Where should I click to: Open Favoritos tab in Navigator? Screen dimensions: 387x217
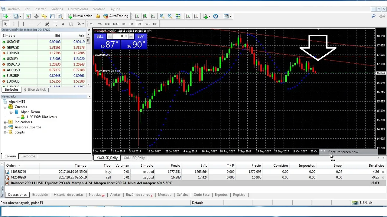[28, 156]
